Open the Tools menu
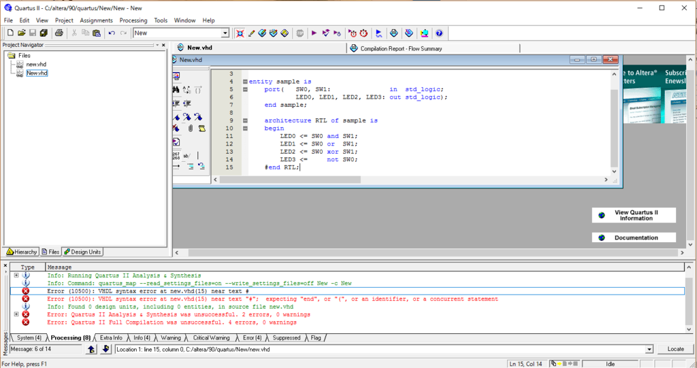Viewport: 697px width, 368px height. [161, 20]
